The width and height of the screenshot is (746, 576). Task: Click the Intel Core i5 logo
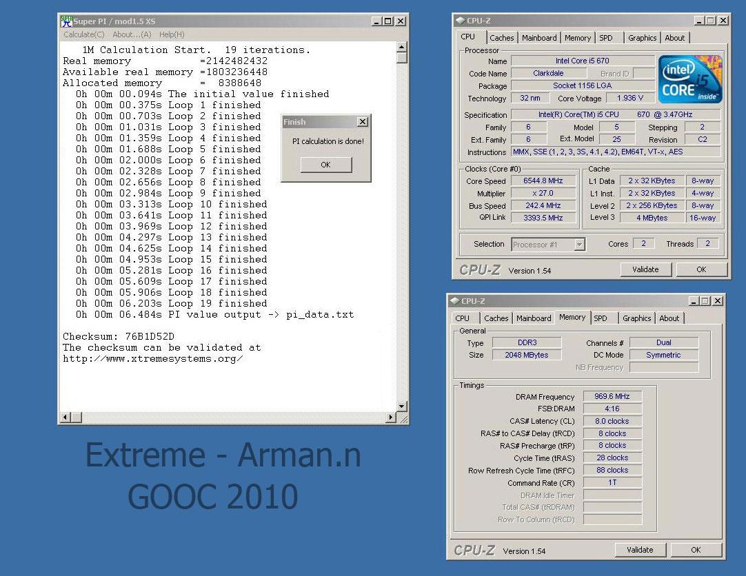[x=690, y=79]
